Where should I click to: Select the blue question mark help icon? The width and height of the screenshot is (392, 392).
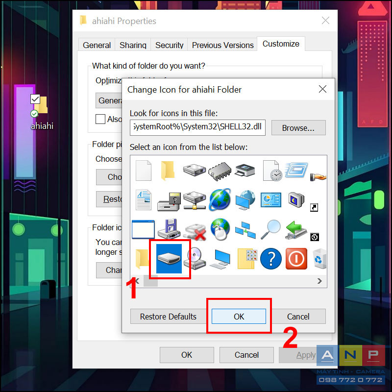(x=271, y=259)
